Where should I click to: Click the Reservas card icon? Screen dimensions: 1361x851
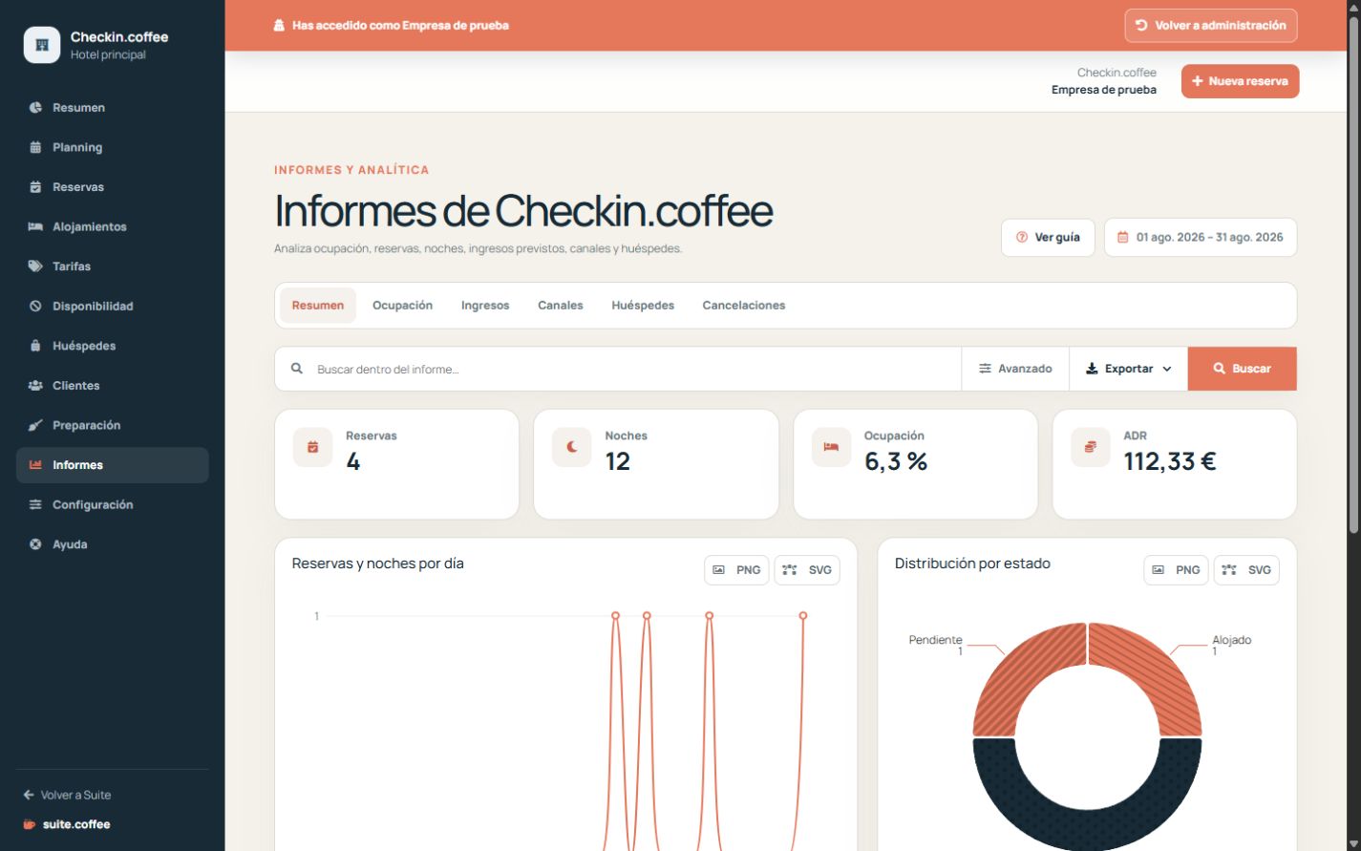click(312, 447)
